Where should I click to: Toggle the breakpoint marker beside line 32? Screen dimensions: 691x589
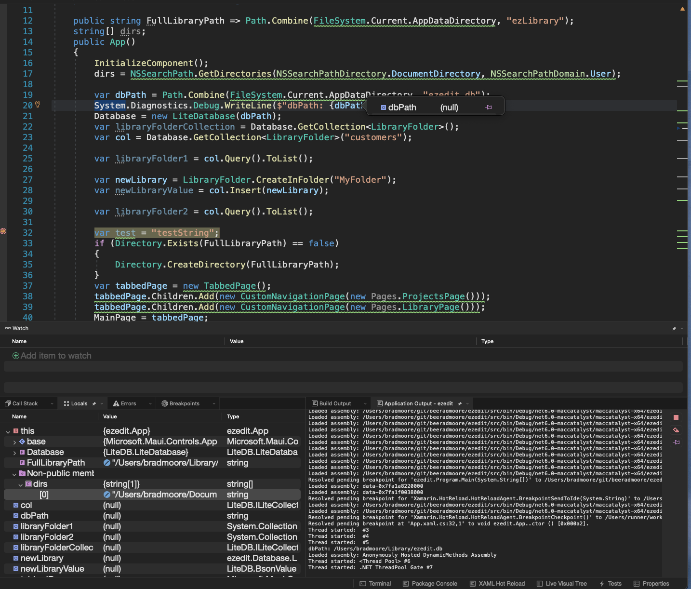pos(3,231)
